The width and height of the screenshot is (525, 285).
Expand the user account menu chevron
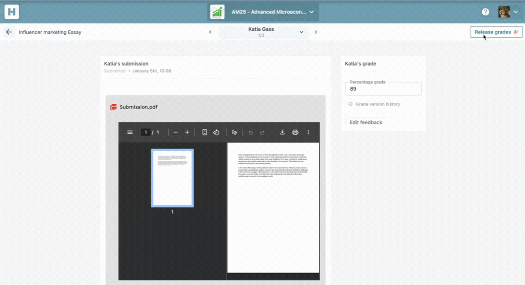[516, 12]
